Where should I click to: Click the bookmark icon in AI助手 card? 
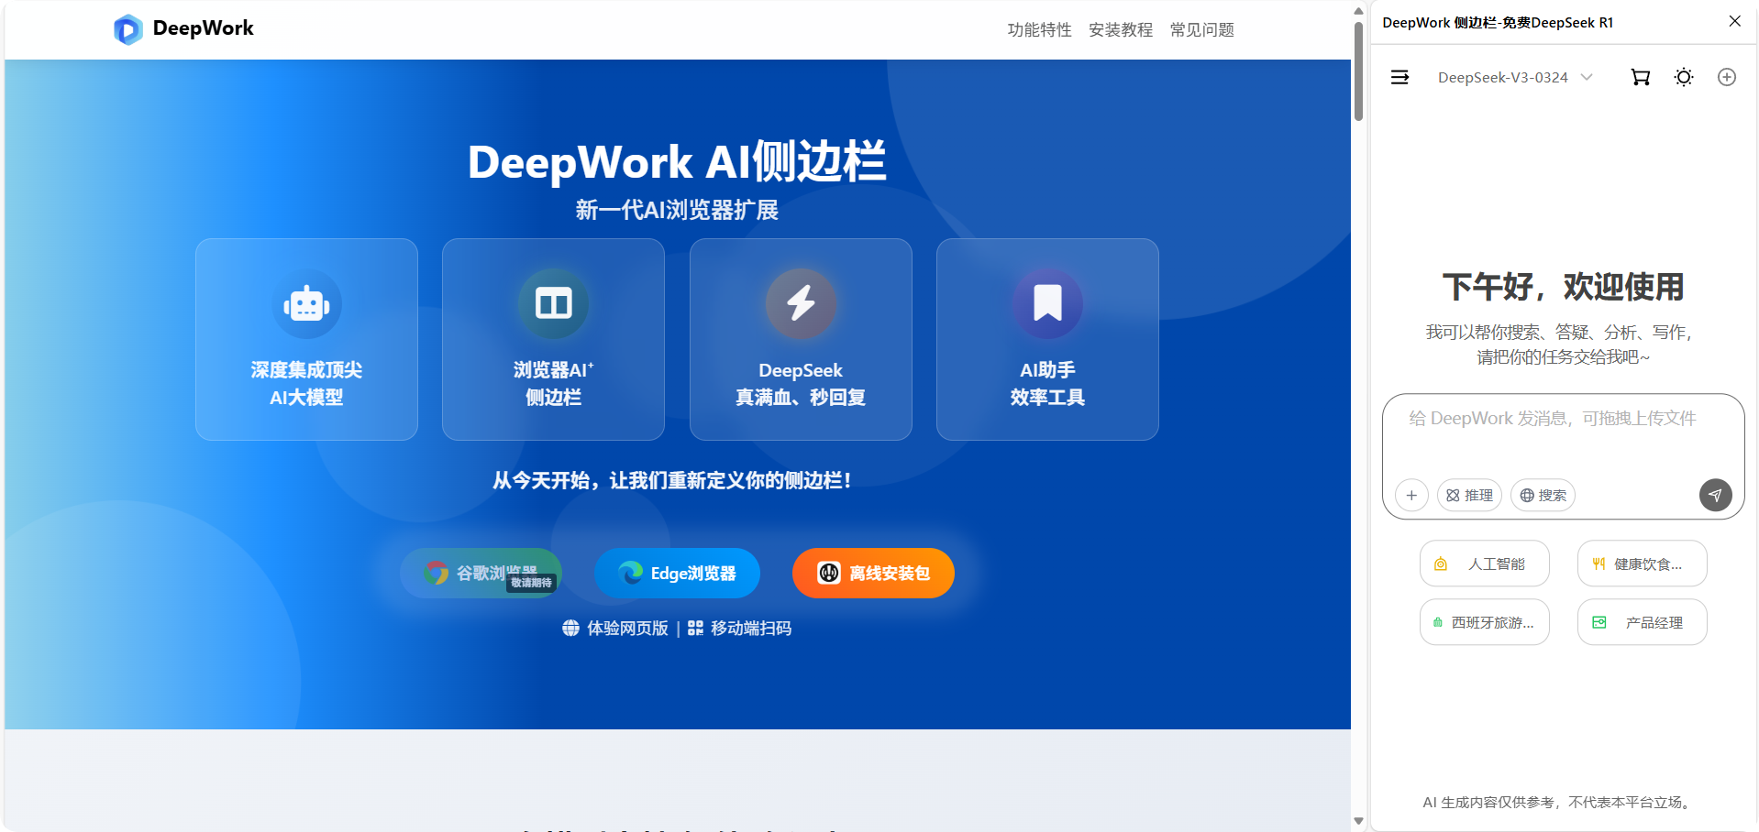coord(1047,303)
